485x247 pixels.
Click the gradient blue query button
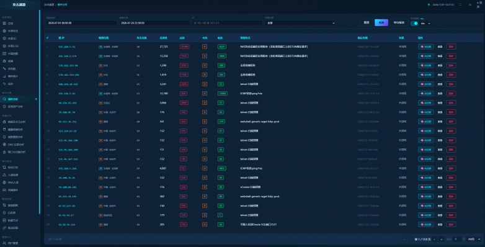(381, 22)
